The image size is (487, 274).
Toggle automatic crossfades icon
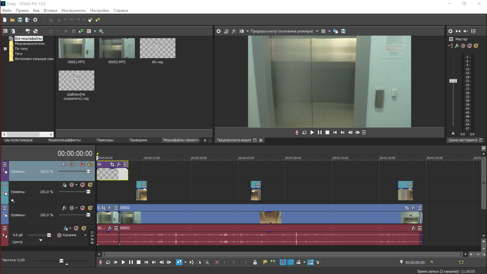(x=291, y=262)
